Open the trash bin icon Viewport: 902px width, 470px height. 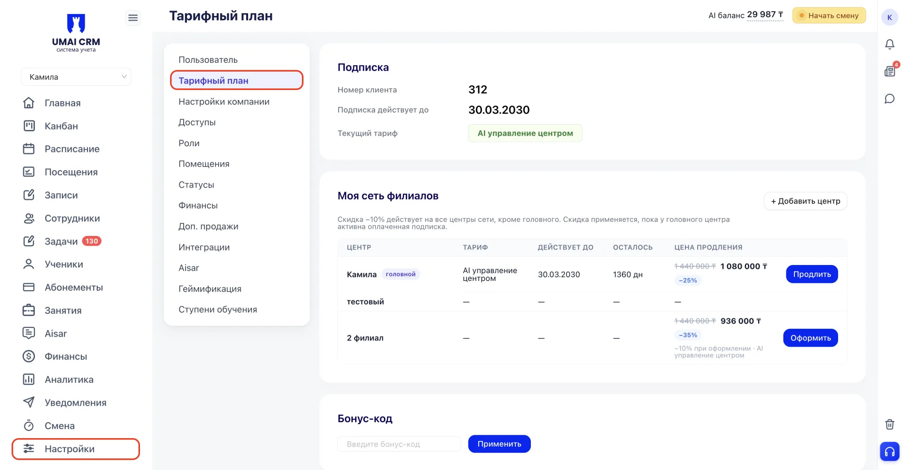pyautogui.click(x=889, y=424)
